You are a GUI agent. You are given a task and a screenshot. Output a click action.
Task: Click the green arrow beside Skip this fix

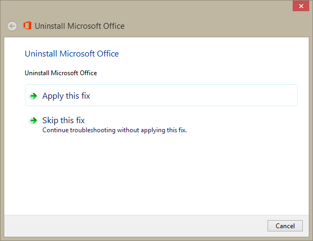point(33,120)
